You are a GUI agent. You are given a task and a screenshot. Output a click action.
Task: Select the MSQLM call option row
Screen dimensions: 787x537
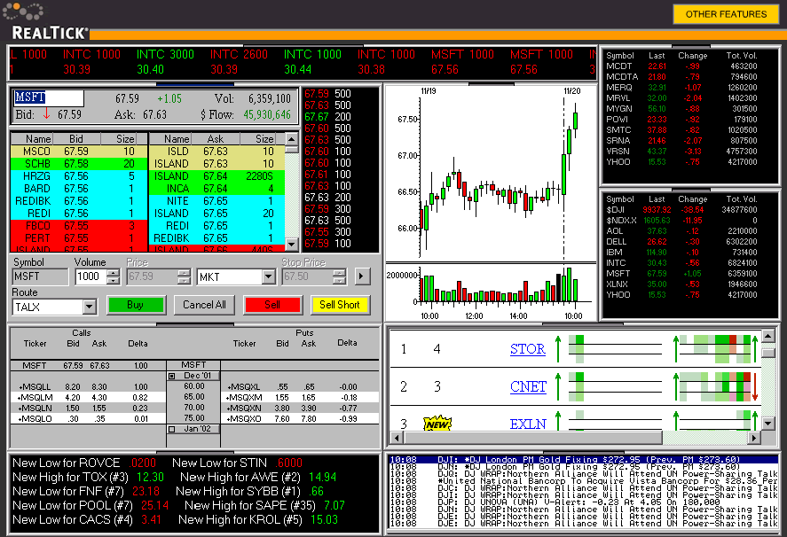pyautogui.click(x=89, y=398)
